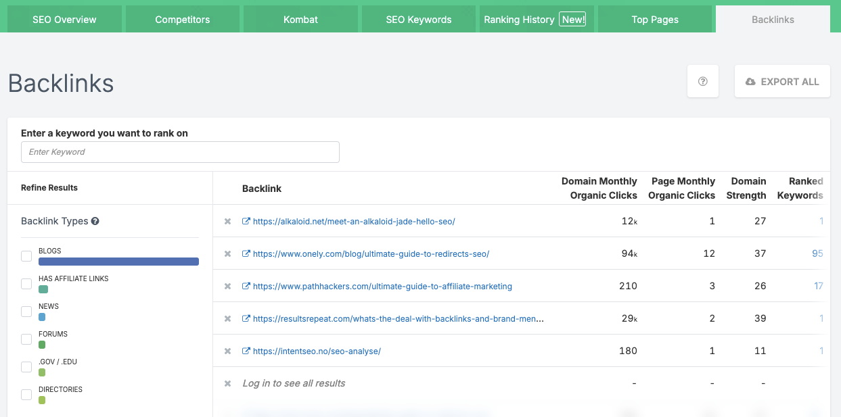841x417 pixels.
Task: Click the cloud icon inside the Export All button
Action: 750,80
